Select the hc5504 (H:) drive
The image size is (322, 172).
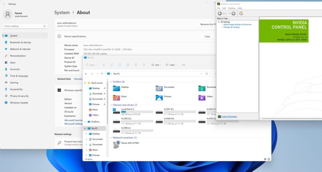175,121
